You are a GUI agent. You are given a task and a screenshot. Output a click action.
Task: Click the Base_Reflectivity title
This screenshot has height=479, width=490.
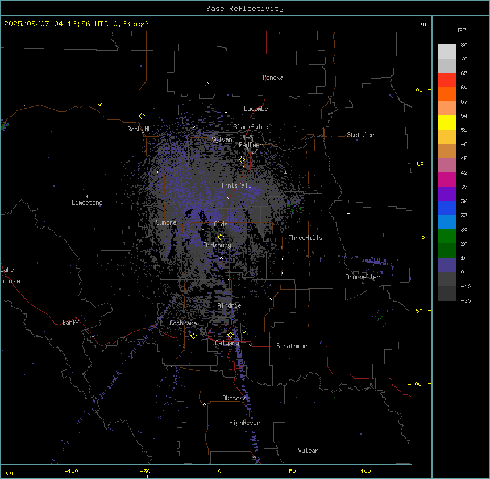tap(245, 9)
